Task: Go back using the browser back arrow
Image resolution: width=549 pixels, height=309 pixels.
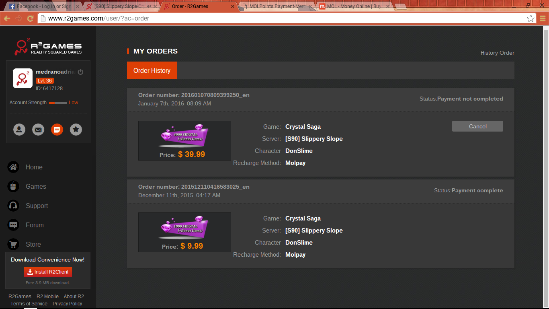Action: [7, 19]
